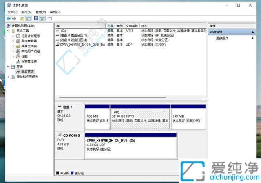Click the 磁盘管理 disk icon in tree
The height and width of the screenshot is (183, 261).
coord(18,71)
